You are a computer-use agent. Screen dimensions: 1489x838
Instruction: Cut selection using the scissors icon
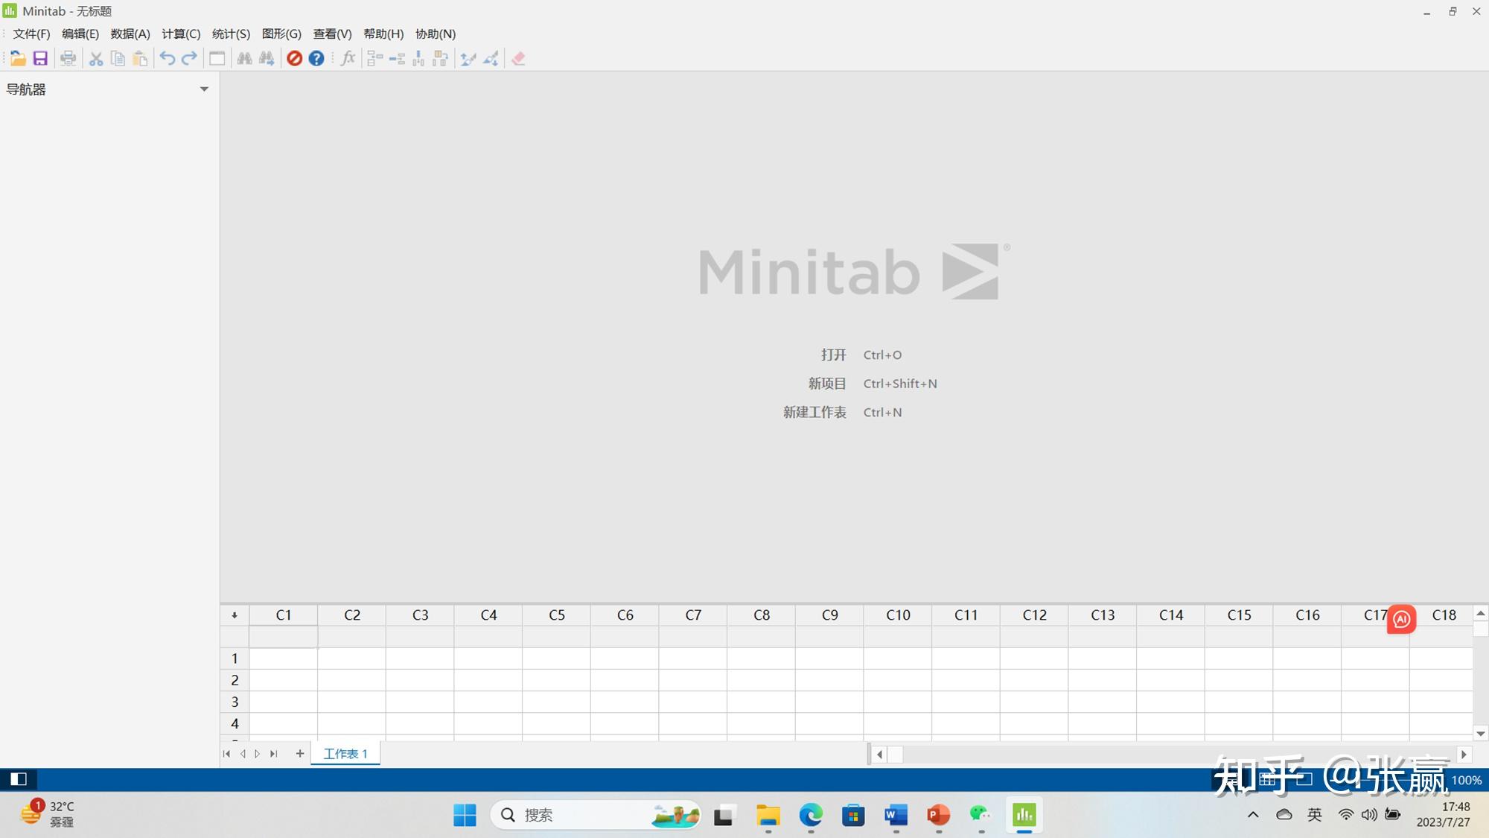(95, 58)
